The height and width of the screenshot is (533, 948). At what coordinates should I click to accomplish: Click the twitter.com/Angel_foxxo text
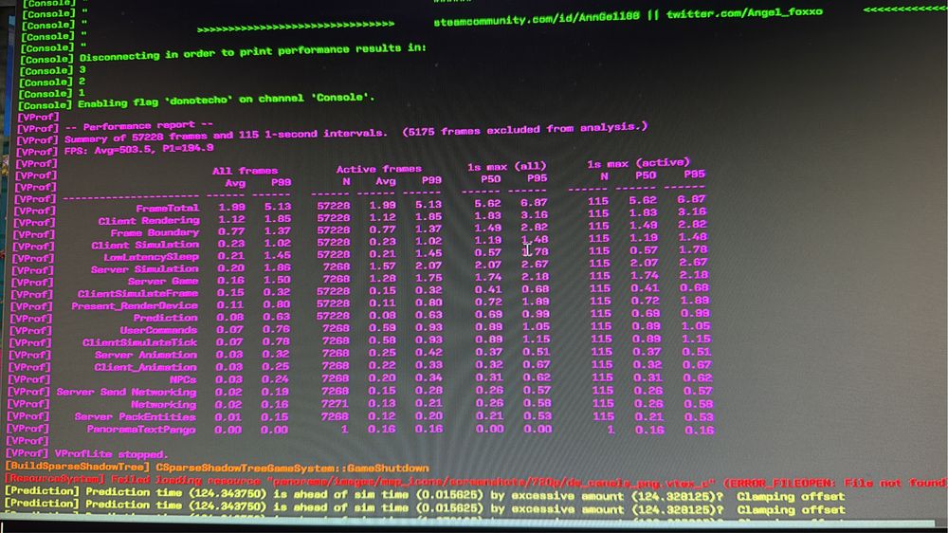(744, 12)
